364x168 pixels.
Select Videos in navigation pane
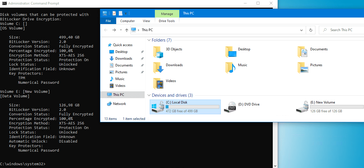pyautogui.click(x=120, y=86)
